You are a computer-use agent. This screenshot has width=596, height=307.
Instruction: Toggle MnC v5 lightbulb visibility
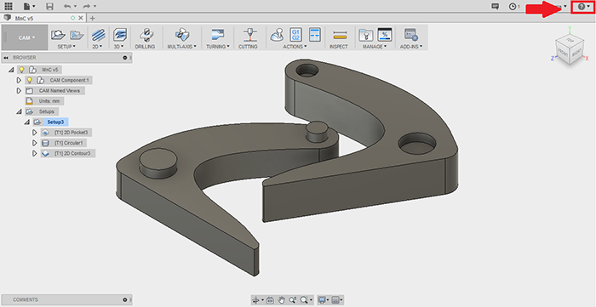[x=21, y=70]
